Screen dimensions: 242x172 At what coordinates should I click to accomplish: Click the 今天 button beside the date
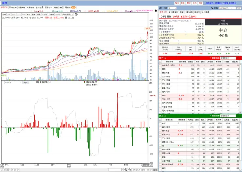click(x=239, y=8)
